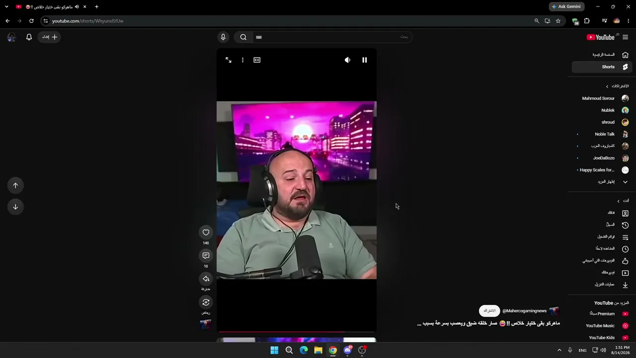Open the Happy Scales for... subscription

click(601, 170)
